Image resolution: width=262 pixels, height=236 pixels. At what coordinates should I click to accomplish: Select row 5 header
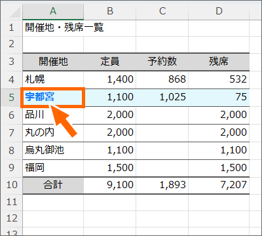pos(12,98)
